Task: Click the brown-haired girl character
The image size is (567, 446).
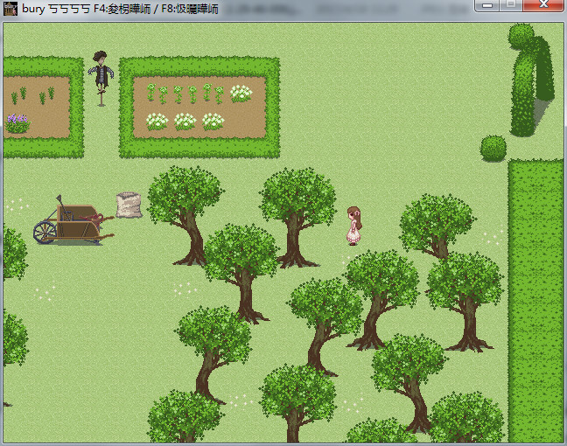Action: point(353,225)
